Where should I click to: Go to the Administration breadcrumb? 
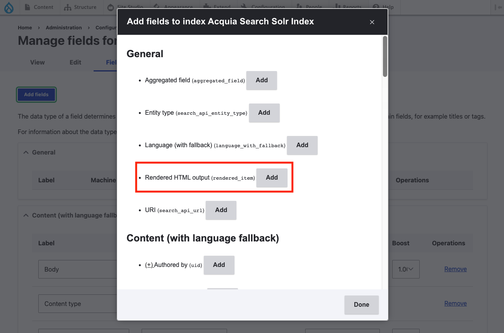(x=64, y=28)
